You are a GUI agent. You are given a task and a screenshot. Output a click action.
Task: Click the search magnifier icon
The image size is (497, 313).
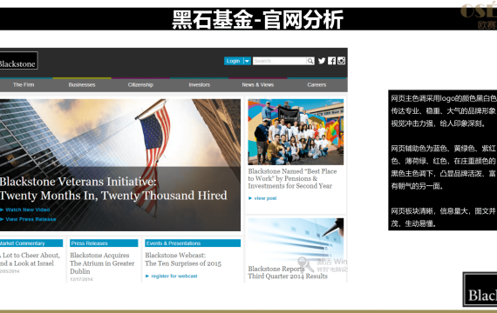tap(310, 61)
